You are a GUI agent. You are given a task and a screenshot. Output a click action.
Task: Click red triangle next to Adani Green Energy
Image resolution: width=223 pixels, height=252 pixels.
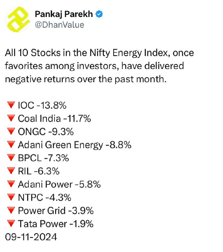(11, 145)
